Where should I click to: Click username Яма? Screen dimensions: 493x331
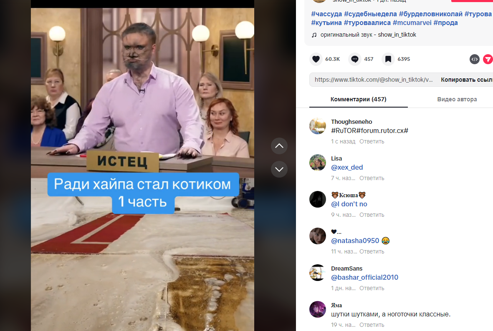(x=336, y=306)
